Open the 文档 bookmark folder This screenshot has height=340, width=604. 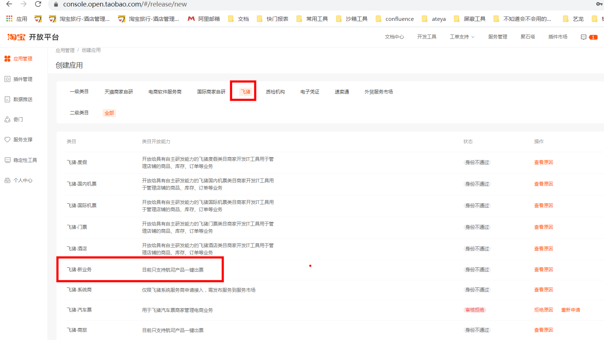238,19
